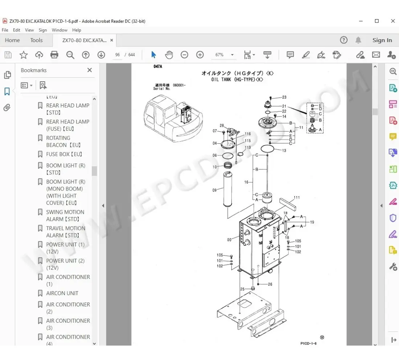Go to previous page arrow
This screenshot has height=363, width=399.
(x=86, y=55)
